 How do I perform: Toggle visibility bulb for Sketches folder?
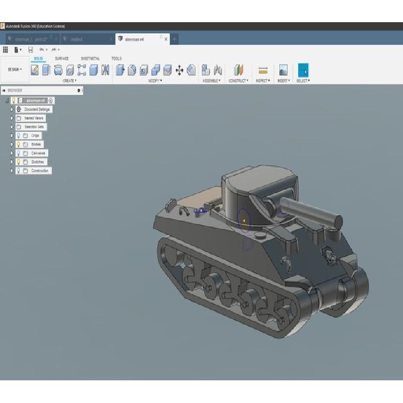19,162
